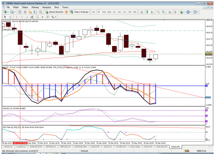
Task: Select the trendline drawing tool
Action: pyautogui.click(x=27, y=17)
